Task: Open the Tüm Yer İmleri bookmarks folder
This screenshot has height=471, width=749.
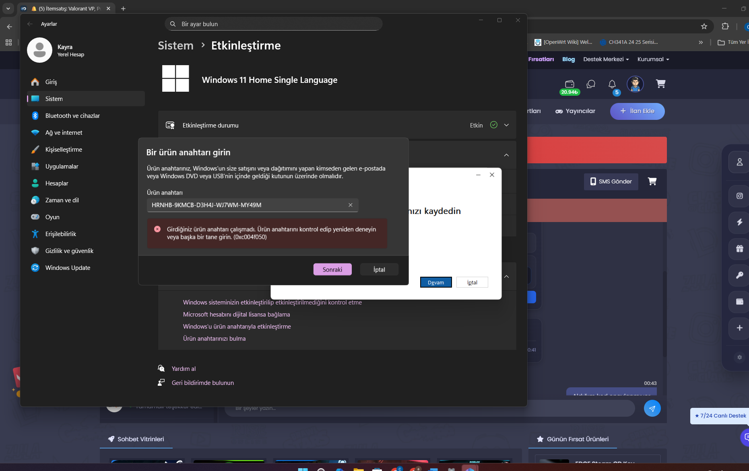Action: [732, 42]
